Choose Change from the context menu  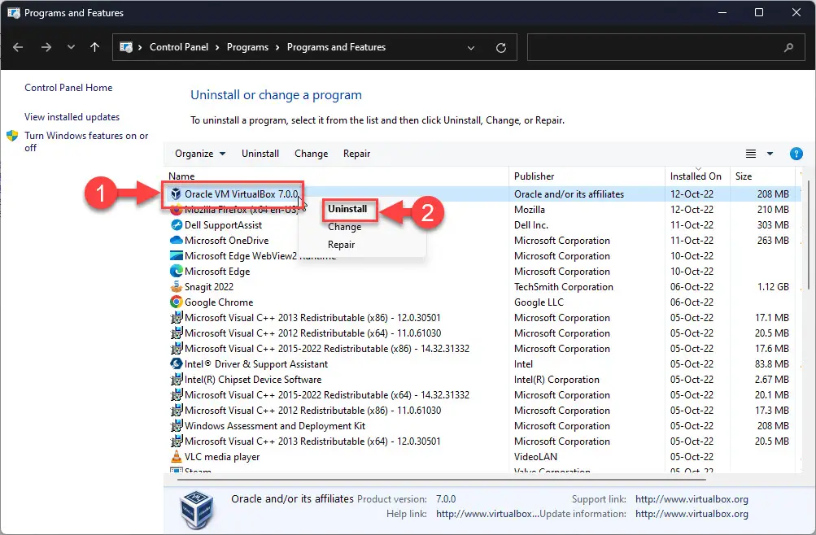coord(344,227)
